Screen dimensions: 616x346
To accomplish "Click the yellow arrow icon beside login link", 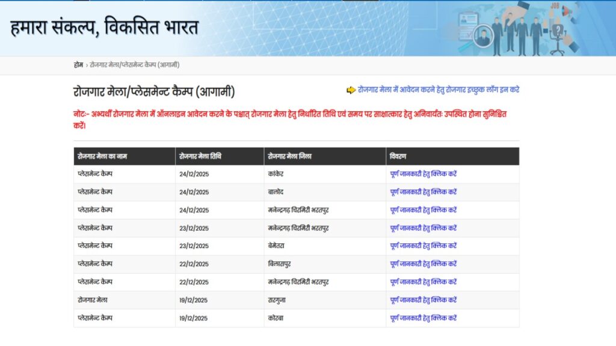I will pos(351,90).
